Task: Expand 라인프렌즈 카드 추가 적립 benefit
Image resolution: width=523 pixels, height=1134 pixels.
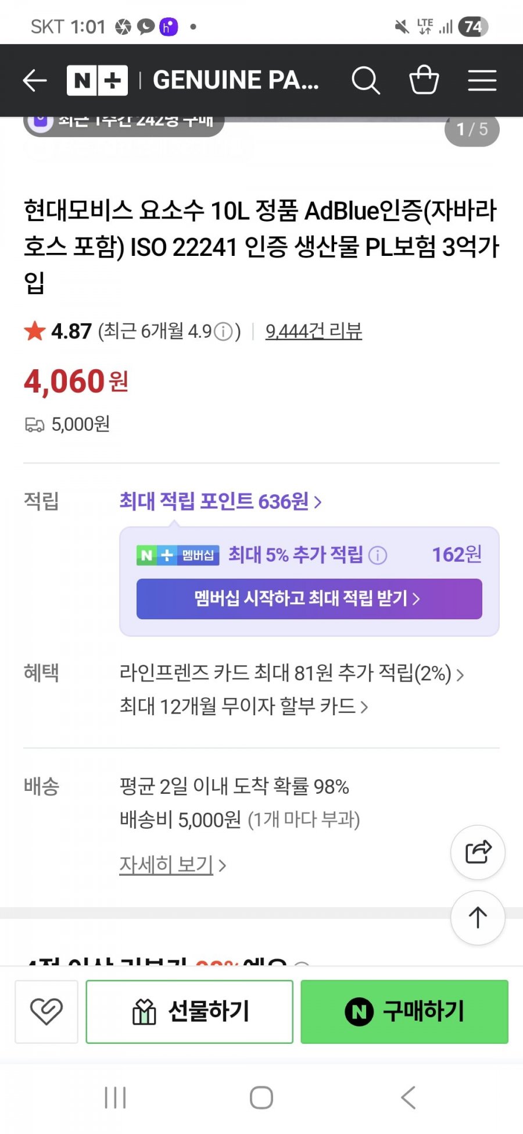Action: tap(292, 673)
